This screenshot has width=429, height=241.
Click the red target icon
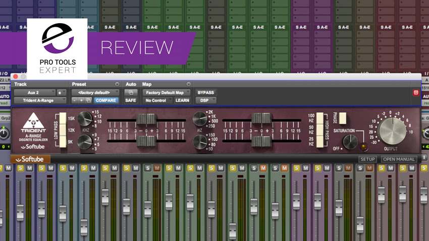click(416, 93)
